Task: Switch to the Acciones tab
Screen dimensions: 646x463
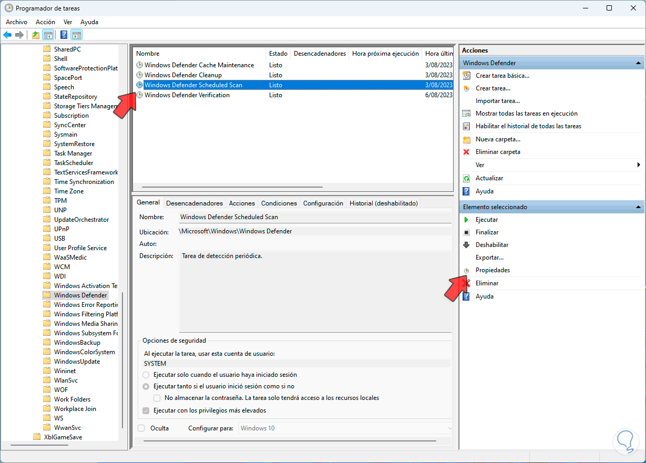Action: pyautogui.click(x=242, y=203)
